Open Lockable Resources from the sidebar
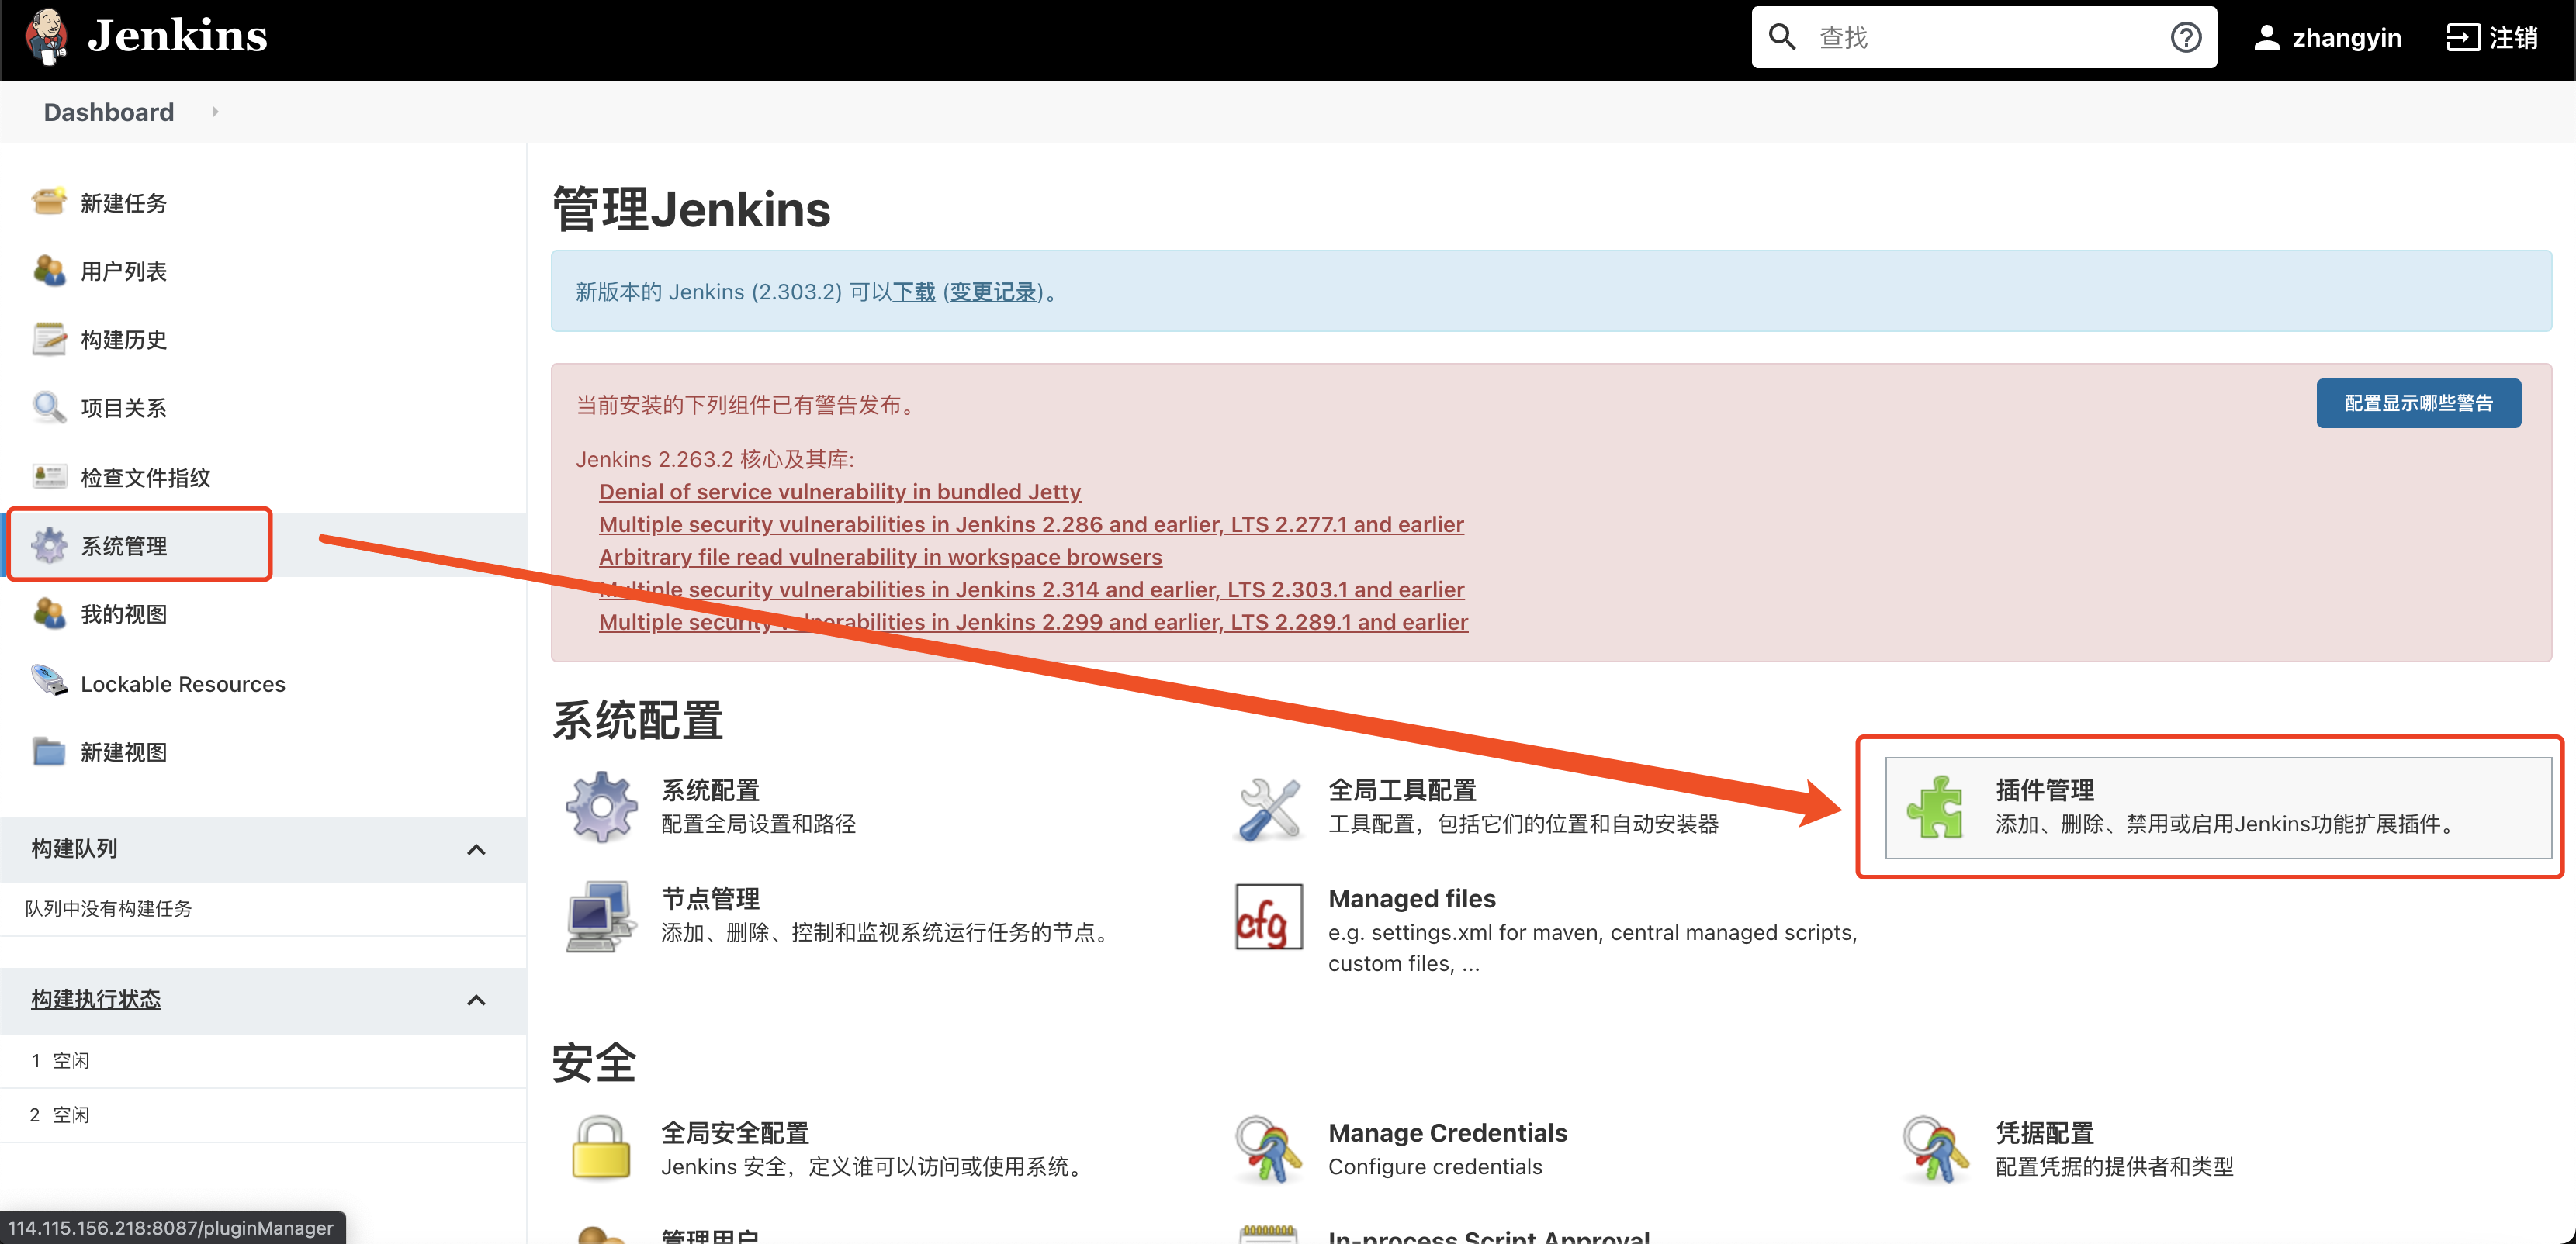Screen dimensions: 2576x1244 (183, 683)
